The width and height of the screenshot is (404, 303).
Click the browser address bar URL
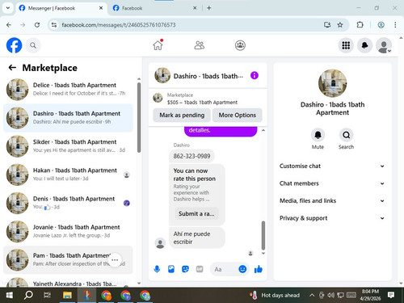[119, 25]
